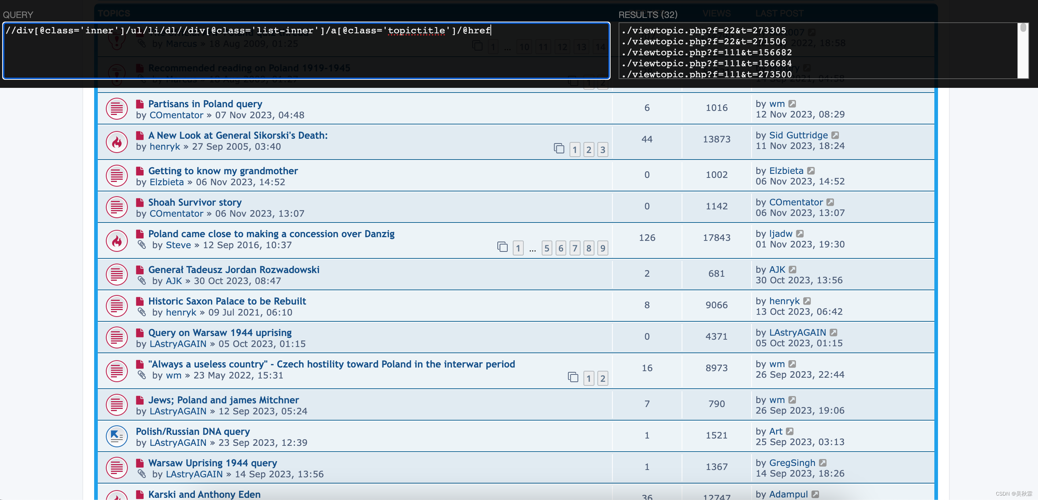
Task: Click the views count 17843
Action: point(716,238)
